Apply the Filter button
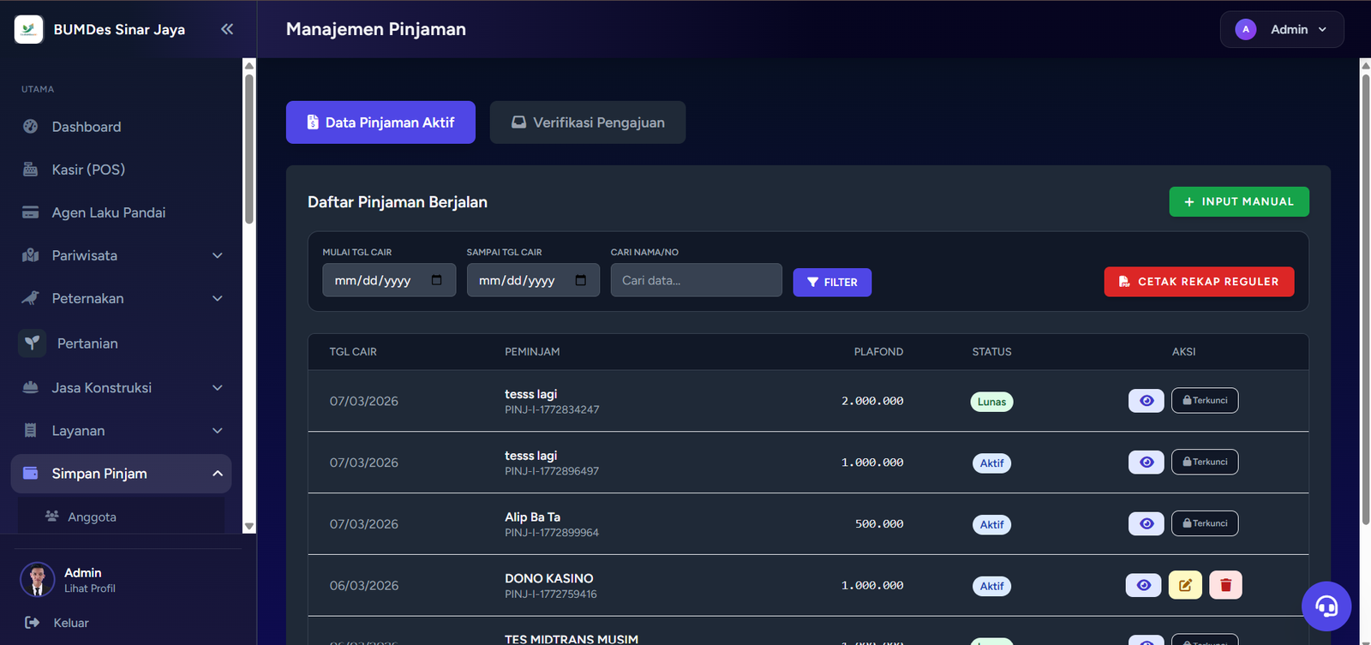Image resolution: width=1371 pixels, height=645 pixels. [x=832, y=282]
